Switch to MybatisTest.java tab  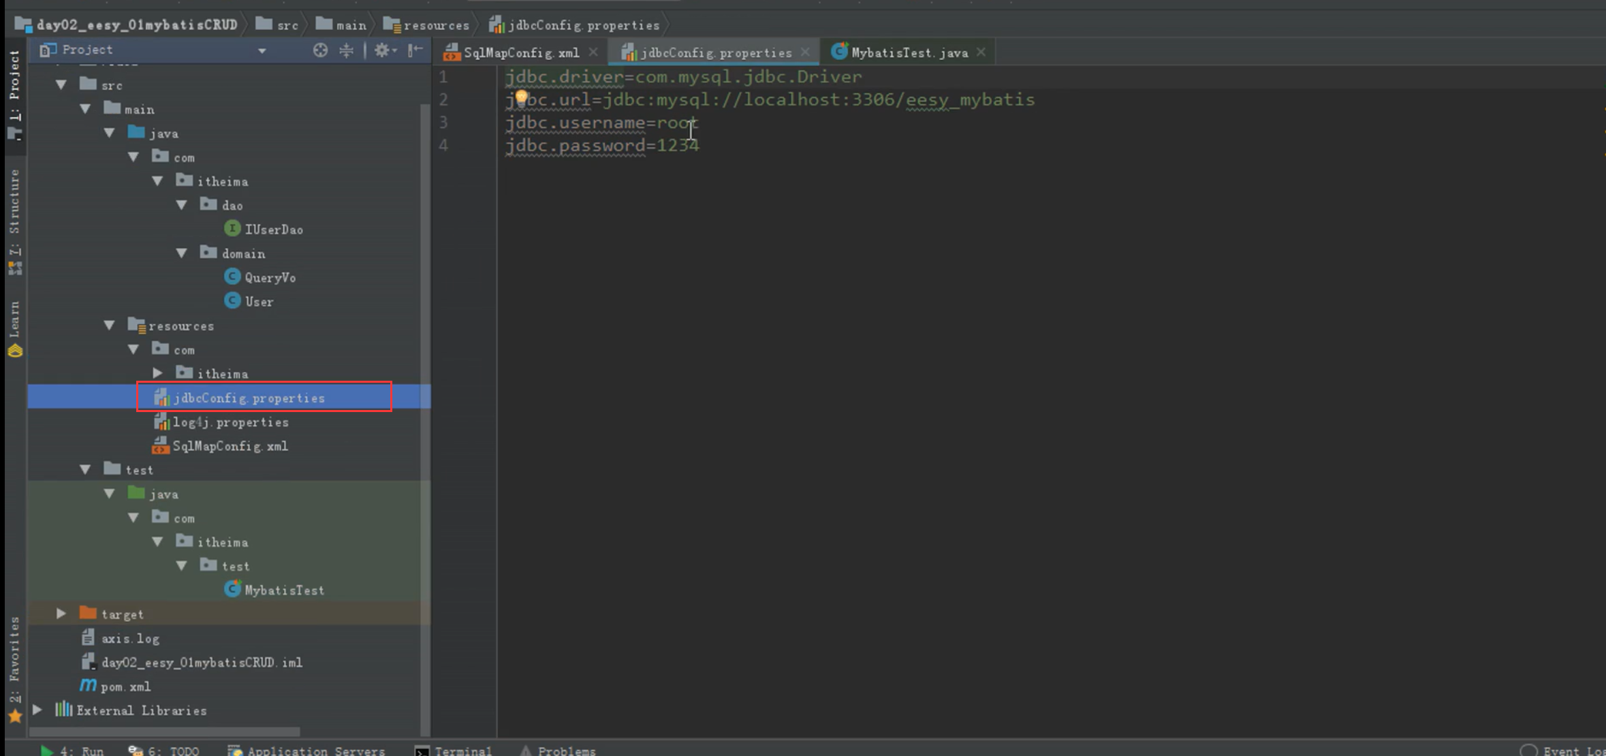pyautogui.click(x=909, y=52)
